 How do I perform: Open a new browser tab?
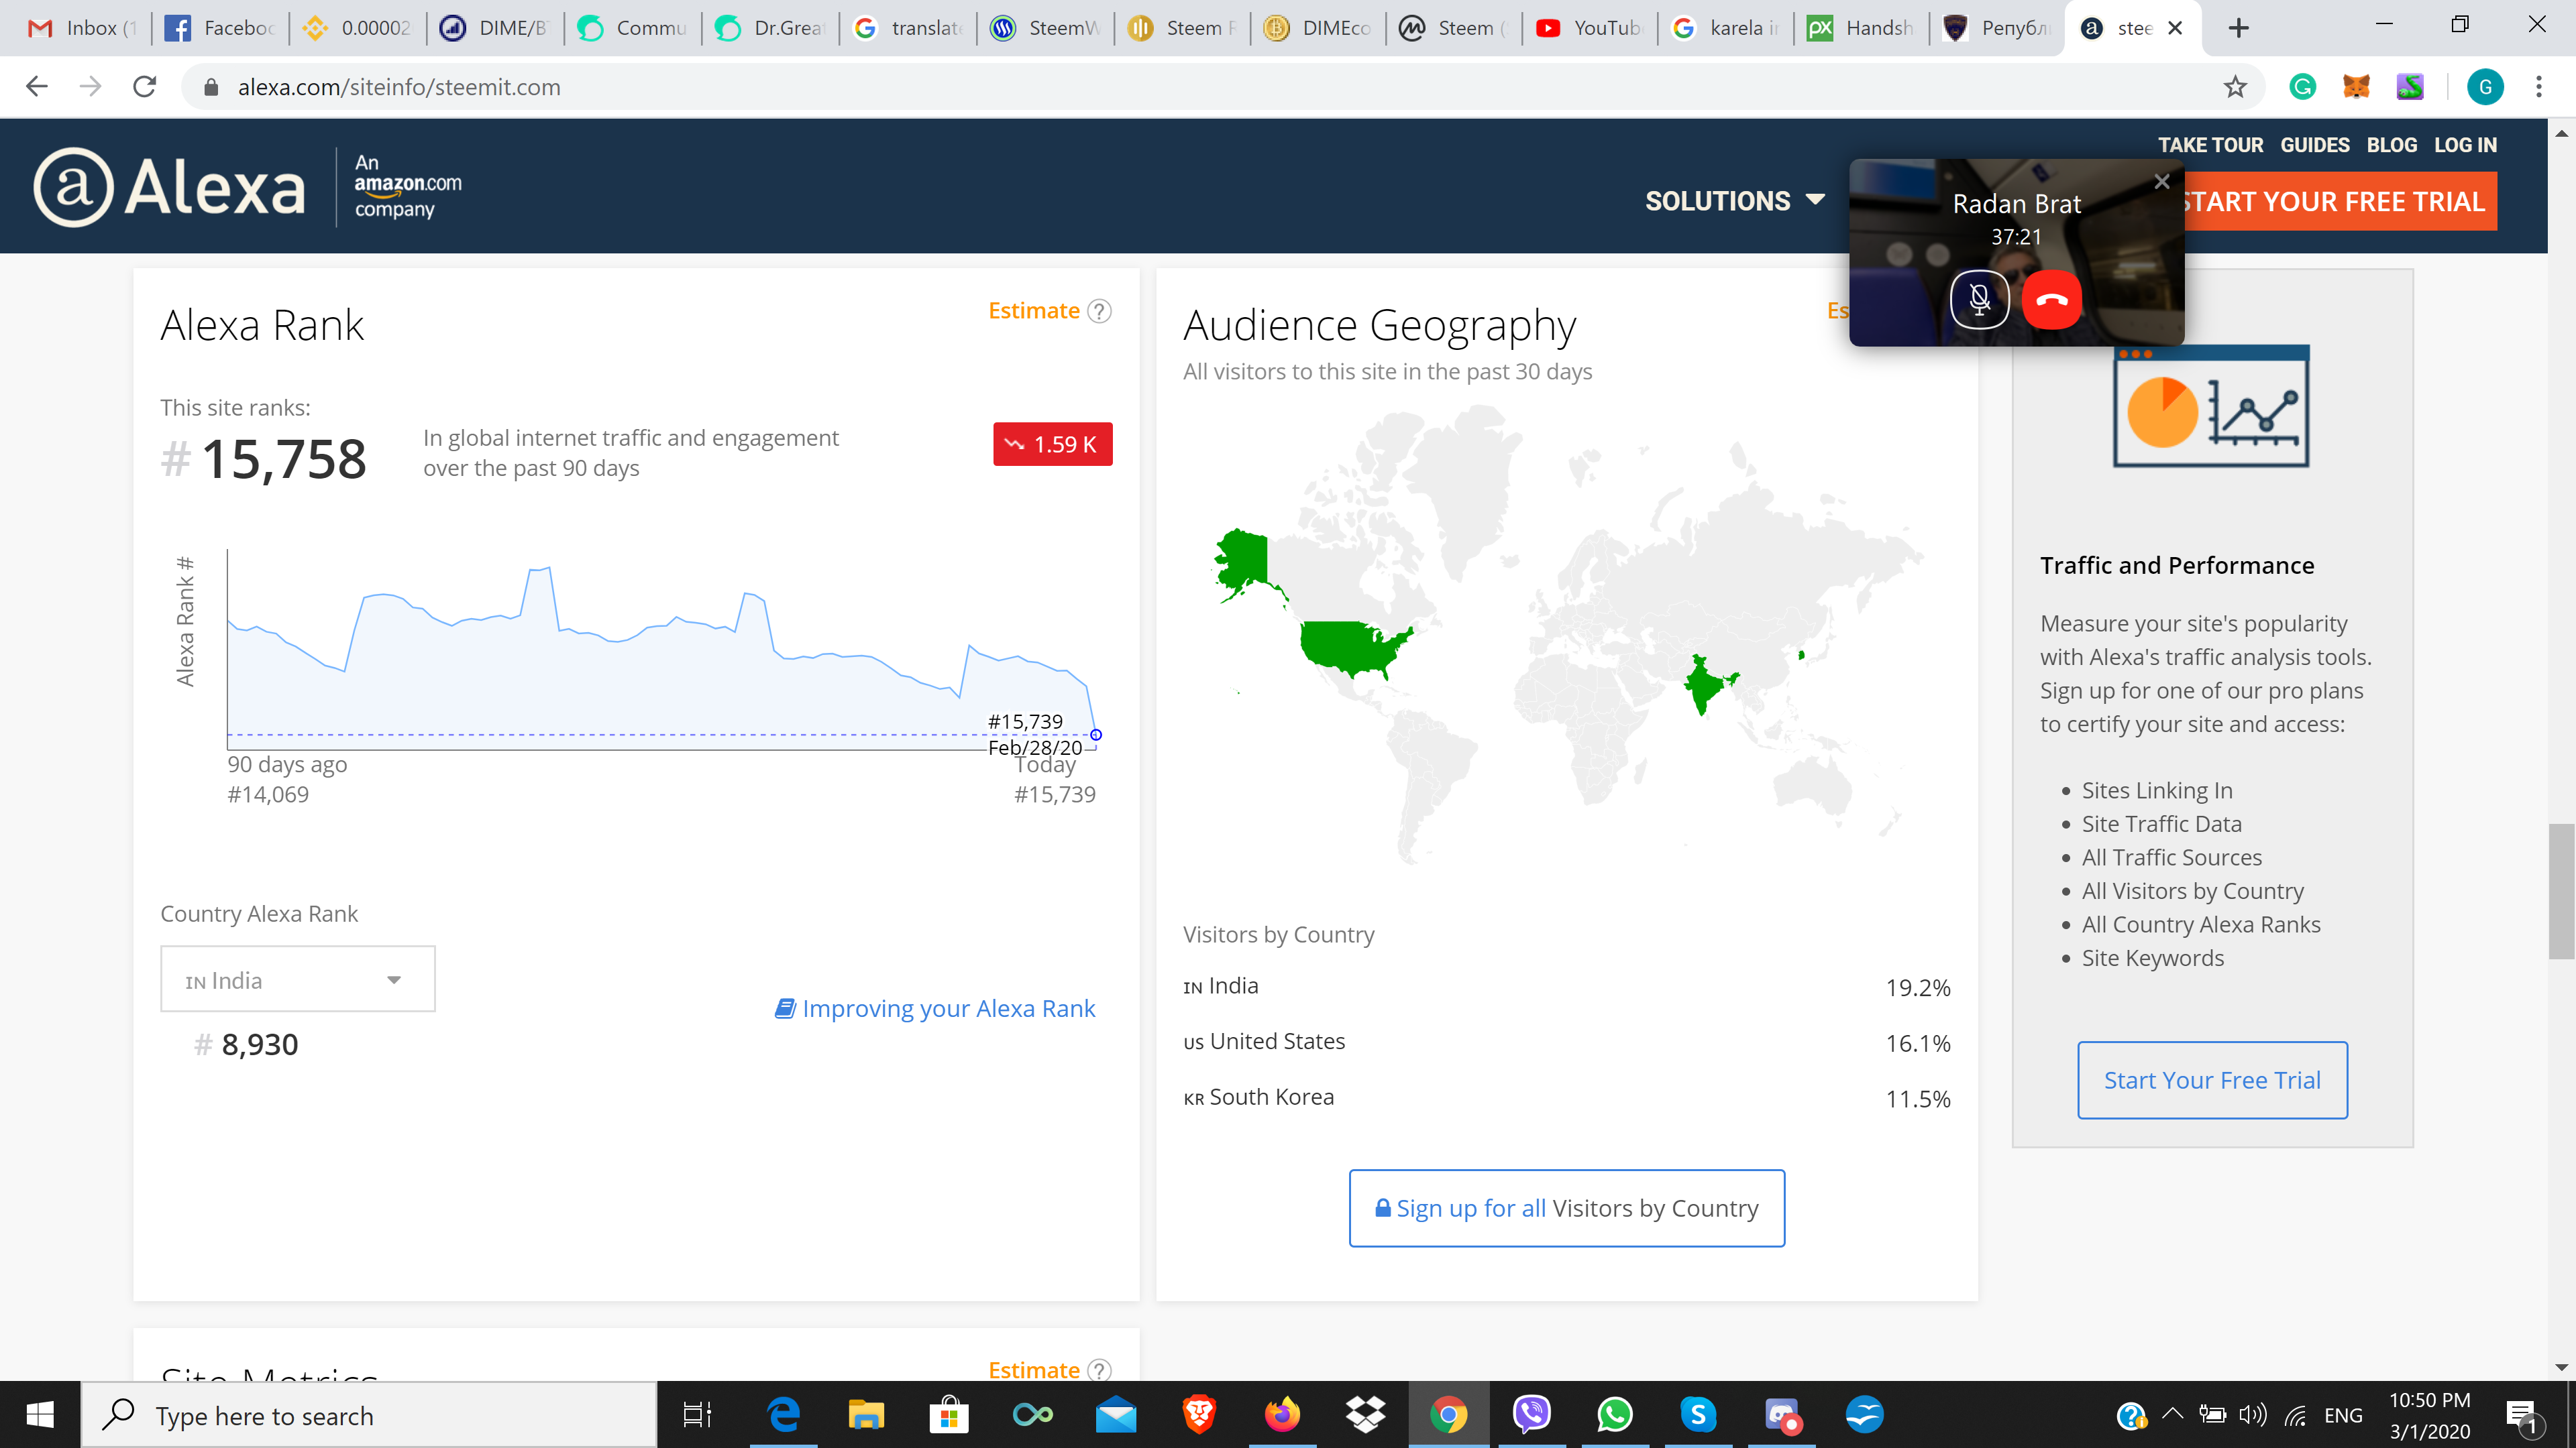click(x=2239, y=28)
